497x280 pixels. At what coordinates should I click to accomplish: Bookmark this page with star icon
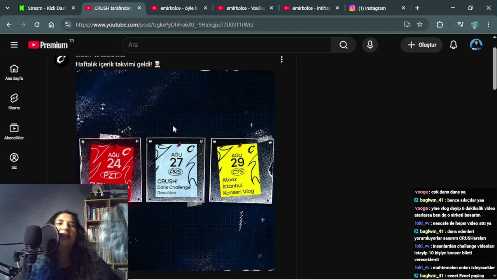[420, 24]
